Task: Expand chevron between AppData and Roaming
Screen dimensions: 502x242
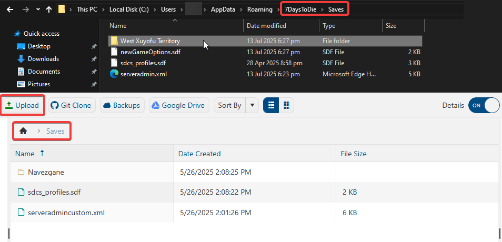Action: point(241,9)
